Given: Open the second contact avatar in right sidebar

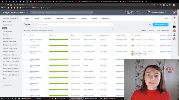Looking at the screenshot, I should [174, 31].
